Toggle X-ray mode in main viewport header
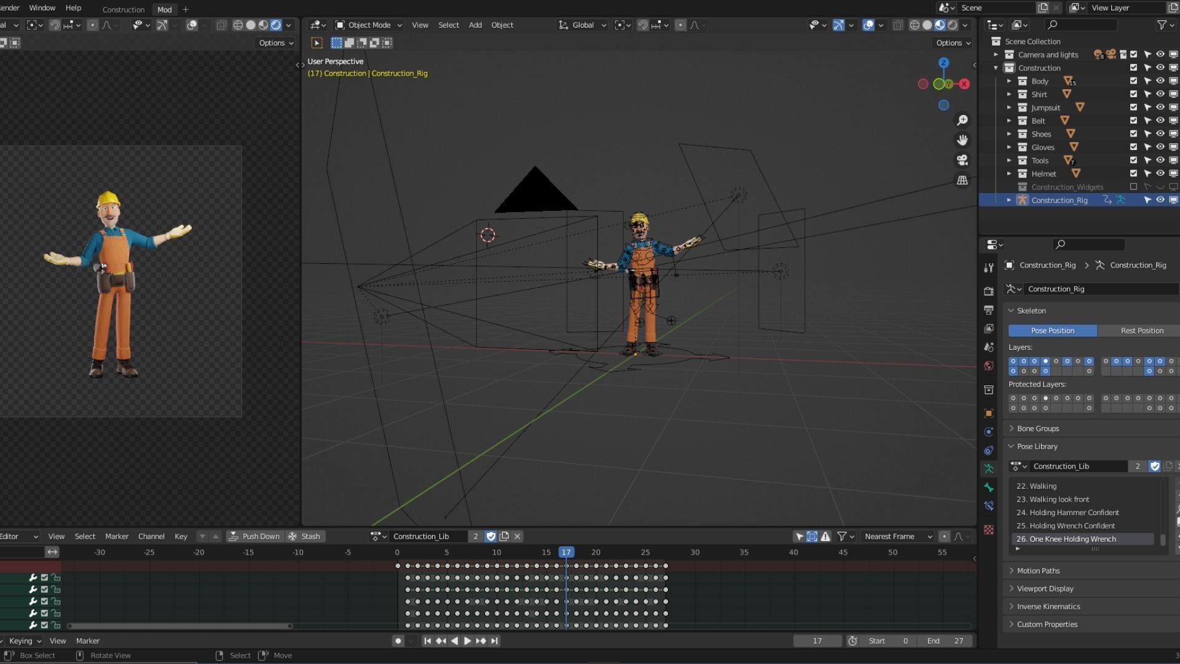The width and height of the screenshot is (1180, 664). coord(897,25)
